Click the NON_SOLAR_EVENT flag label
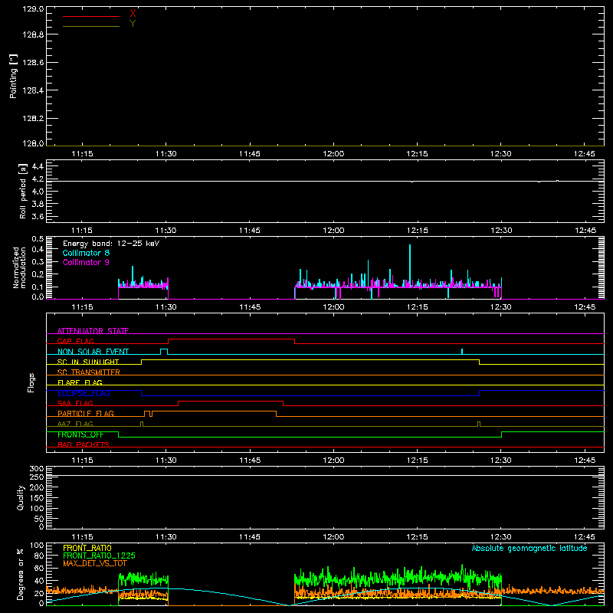 tap(93, 352)
